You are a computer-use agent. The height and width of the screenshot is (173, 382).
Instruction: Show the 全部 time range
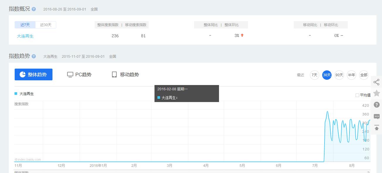[x=364, y=75]
